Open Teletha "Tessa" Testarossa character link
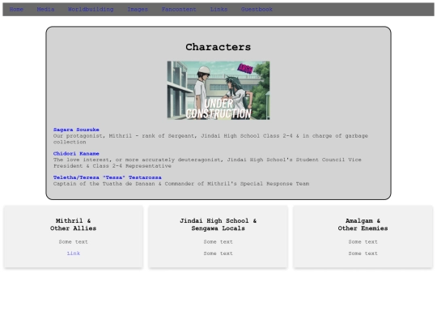The image size is (437, 328). [x=108, y=177]
